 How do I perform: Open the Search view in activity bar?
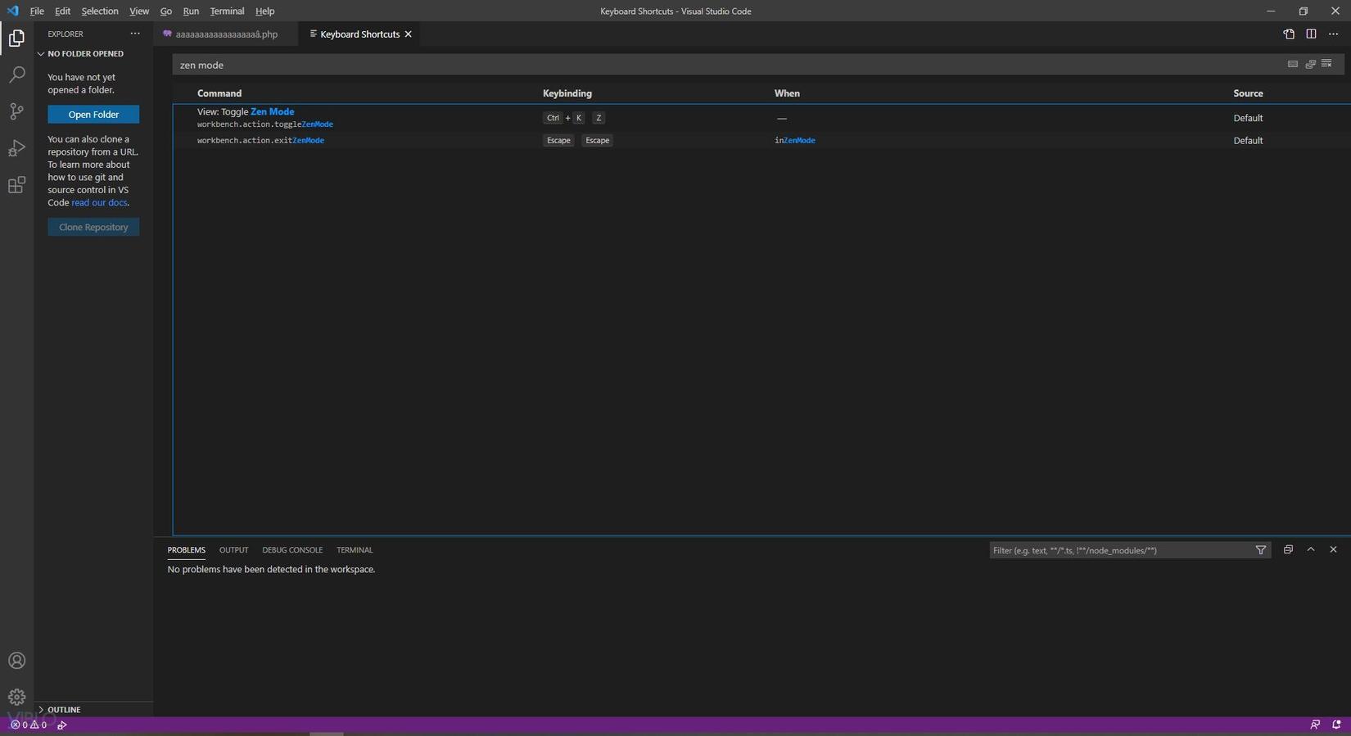(x=16, y=75)
